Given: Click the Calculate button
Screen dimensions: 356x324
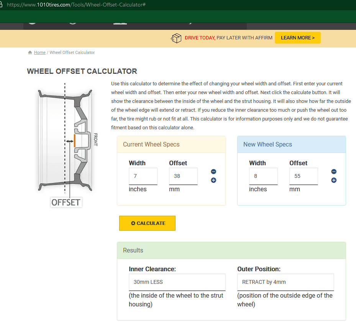Looking at the screenshot, I should pos(147,223).
